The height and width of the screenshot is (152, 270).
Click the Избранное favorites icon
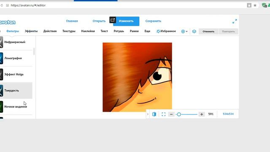(x=158, y=31)
